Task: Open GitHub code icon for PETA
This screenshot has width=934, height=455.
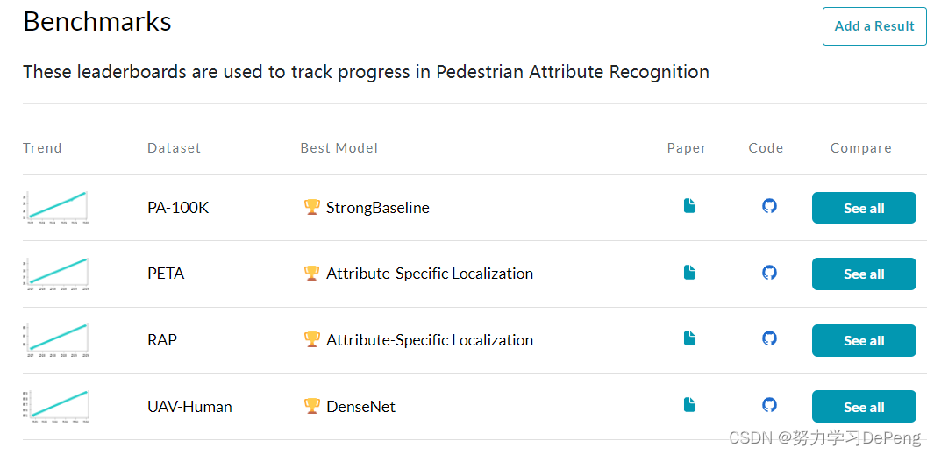Action: 770,273
